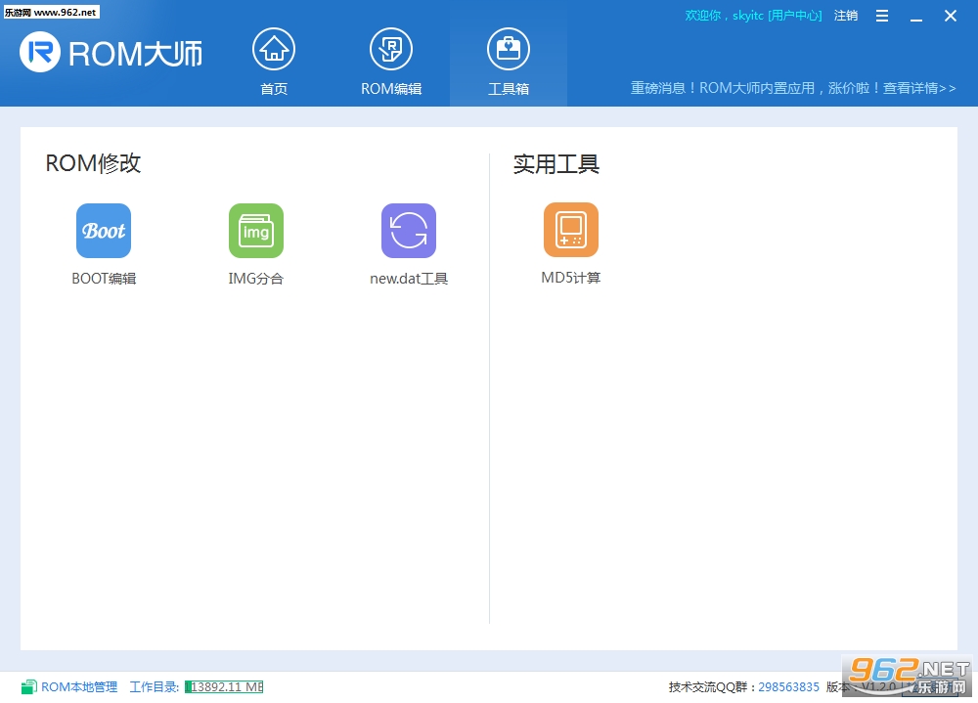Select the 工具箱 toolbox icon
978x703 pixels.
(x=509, y=49)
